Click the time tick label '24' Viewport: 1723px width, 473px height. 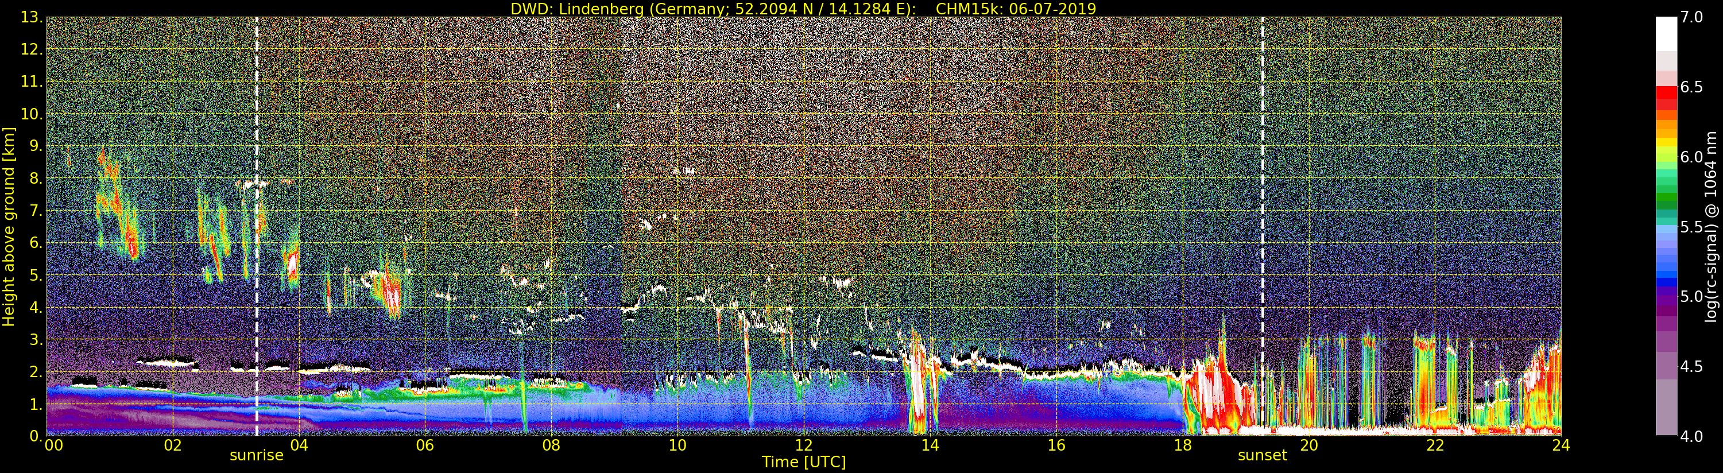[x=1561, y=445]
